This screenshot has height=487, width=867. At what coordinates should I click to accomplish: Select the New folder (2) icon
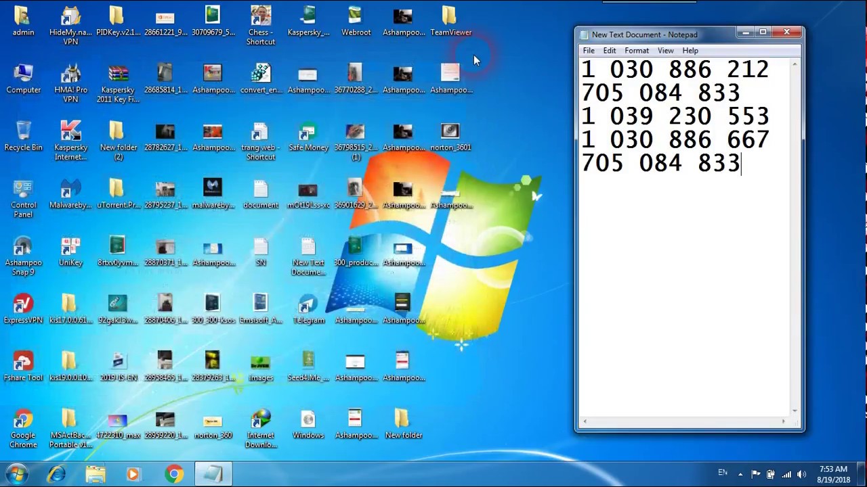click(118, 141)
